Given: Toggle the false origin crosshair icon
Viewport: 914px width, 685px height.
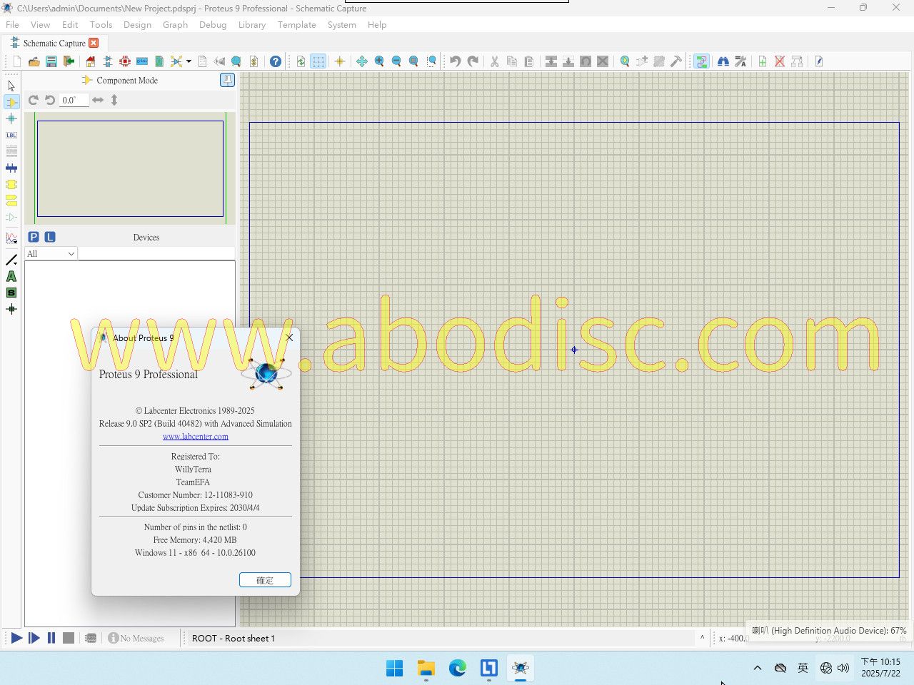Looking at the screenshot, I should tap(340, 61).
